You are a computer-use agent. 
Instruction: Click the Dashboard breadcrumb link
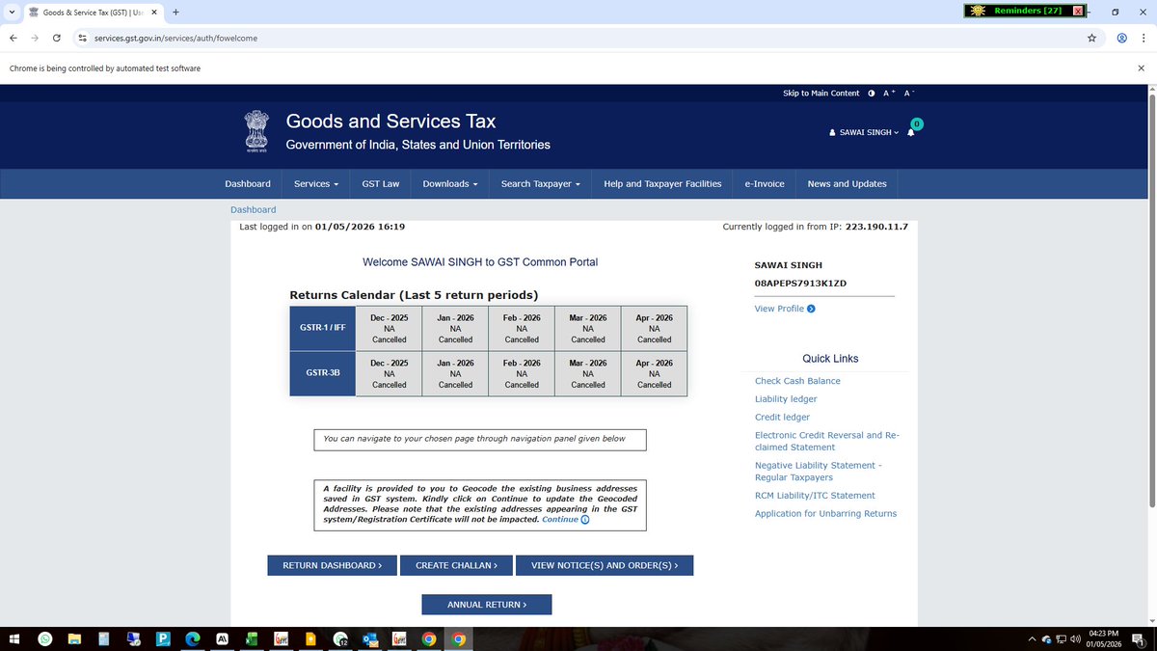pos(253,209)
